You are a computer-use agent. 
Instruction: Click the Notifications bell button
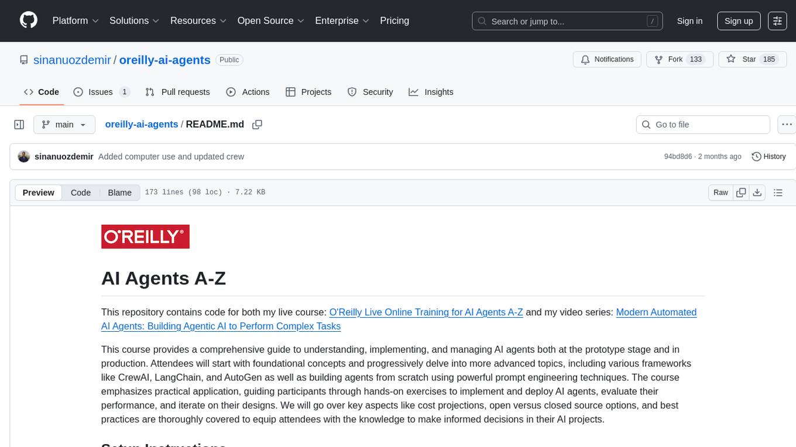coord(607,60)
